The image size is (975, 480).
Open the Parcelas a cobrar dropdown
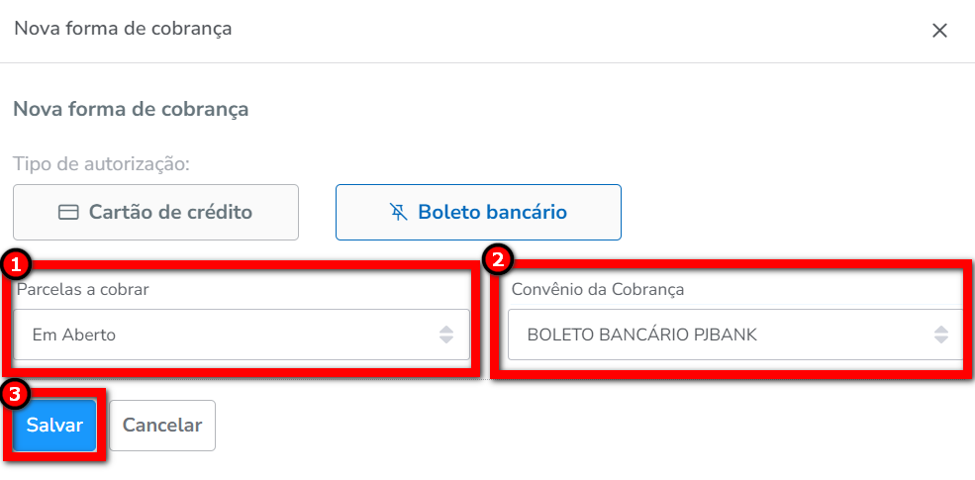point(242,335)
